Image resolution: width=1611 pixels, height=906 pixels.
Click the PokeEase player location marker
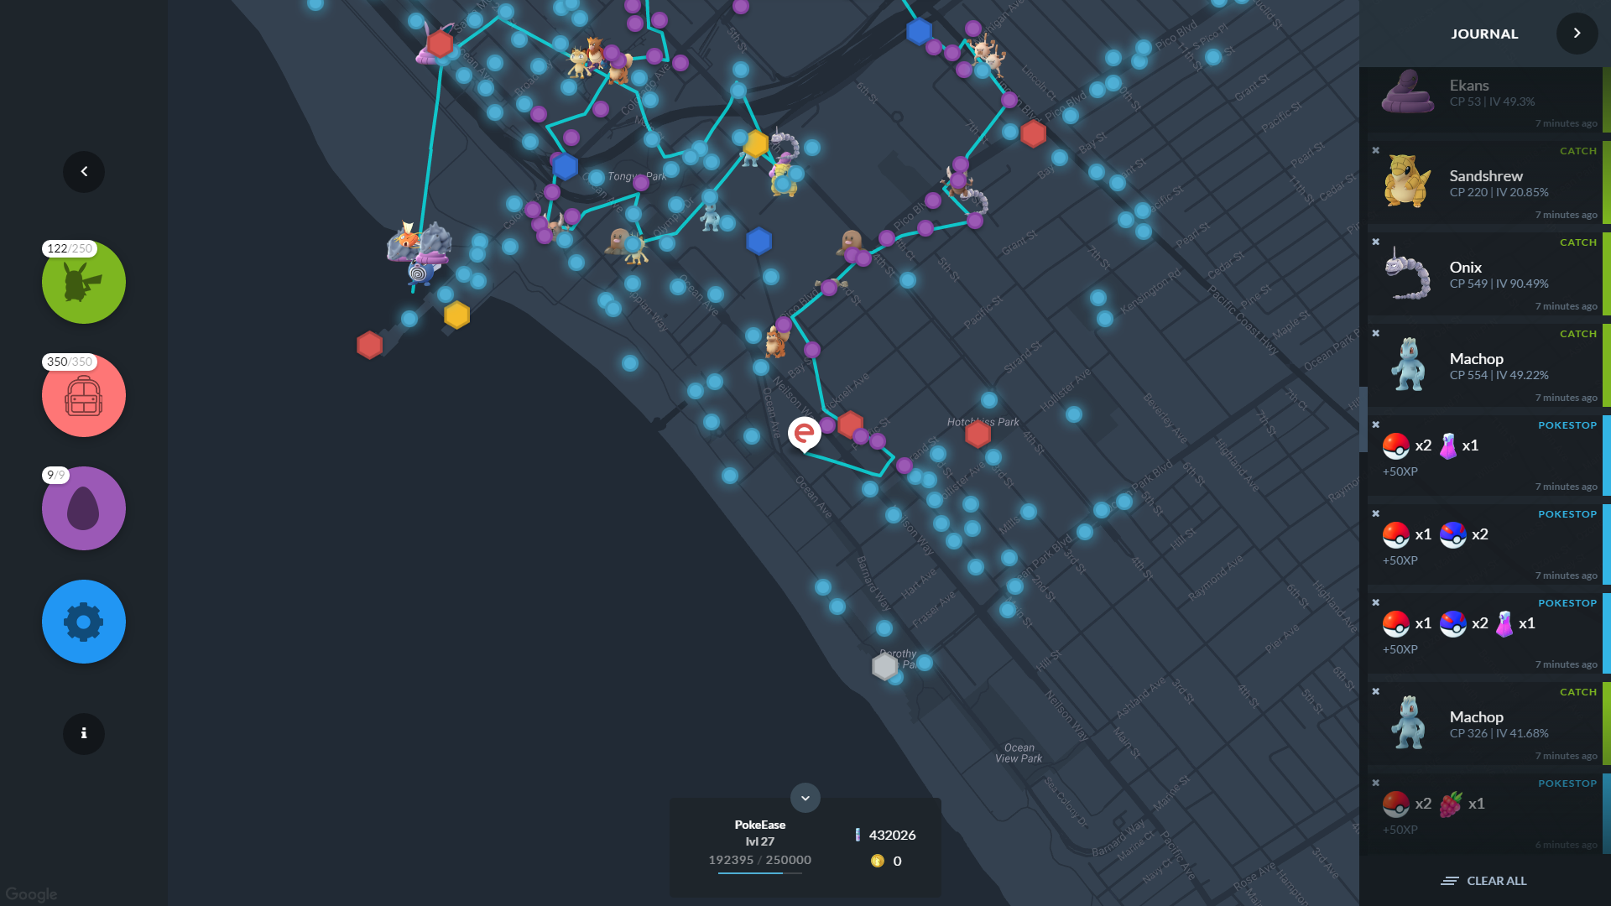click(x=804, y=434)
